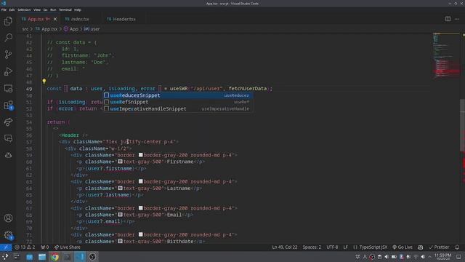
Task: Click the Header component tag on line 56
Action: click(70, 135)
